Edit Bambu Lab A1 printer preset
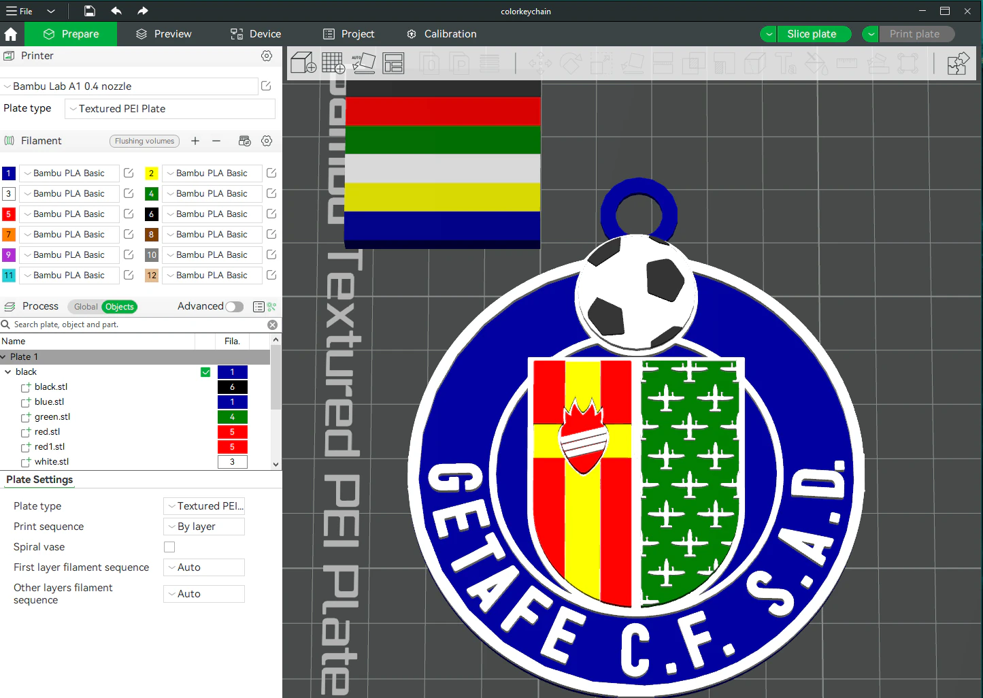This screenshot has height=698, width=983. 266,86
